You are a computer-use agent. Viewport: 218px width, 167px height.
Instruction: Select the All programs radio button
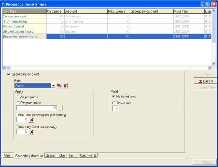point(18,97)
